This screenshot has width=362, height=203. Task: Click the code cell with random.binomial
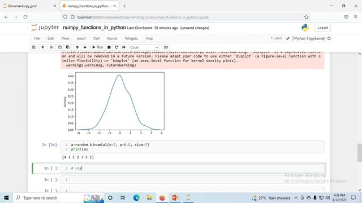click(192, 147)
